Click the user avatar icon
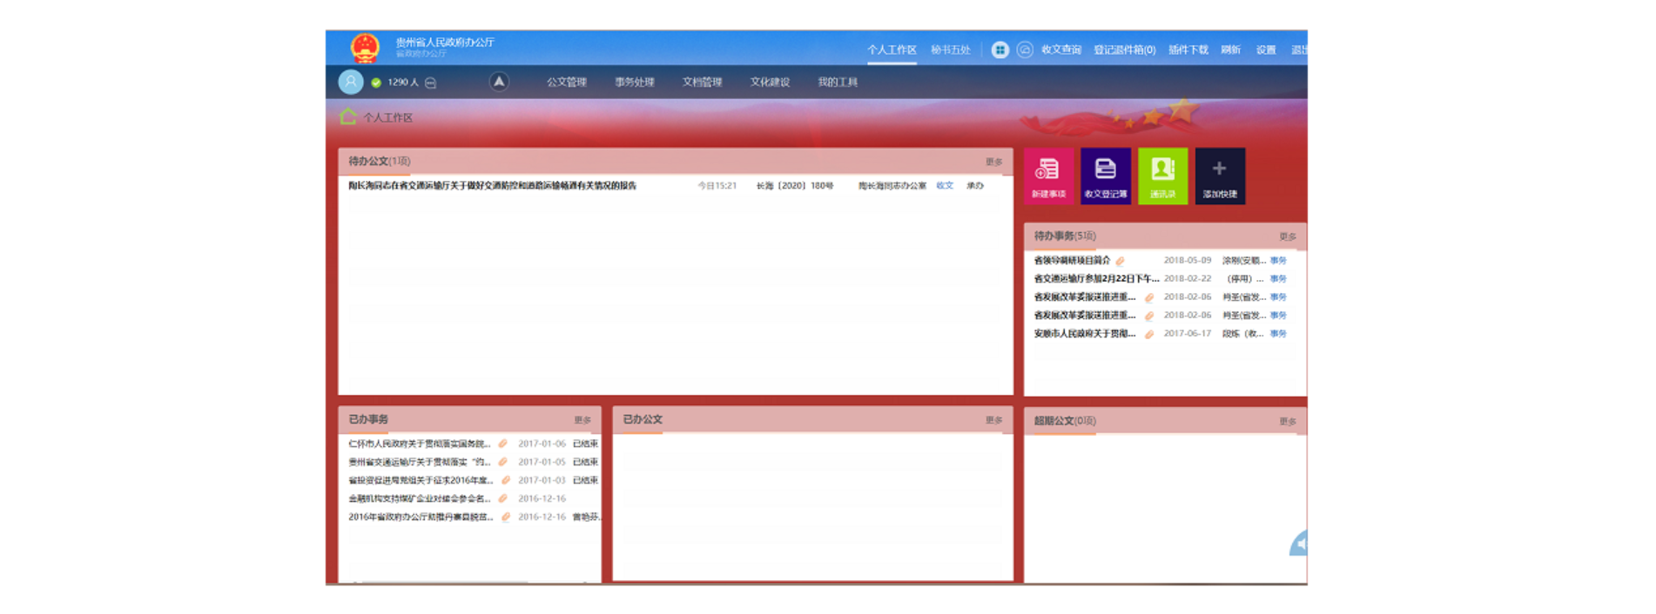 (x=351, y=82)
